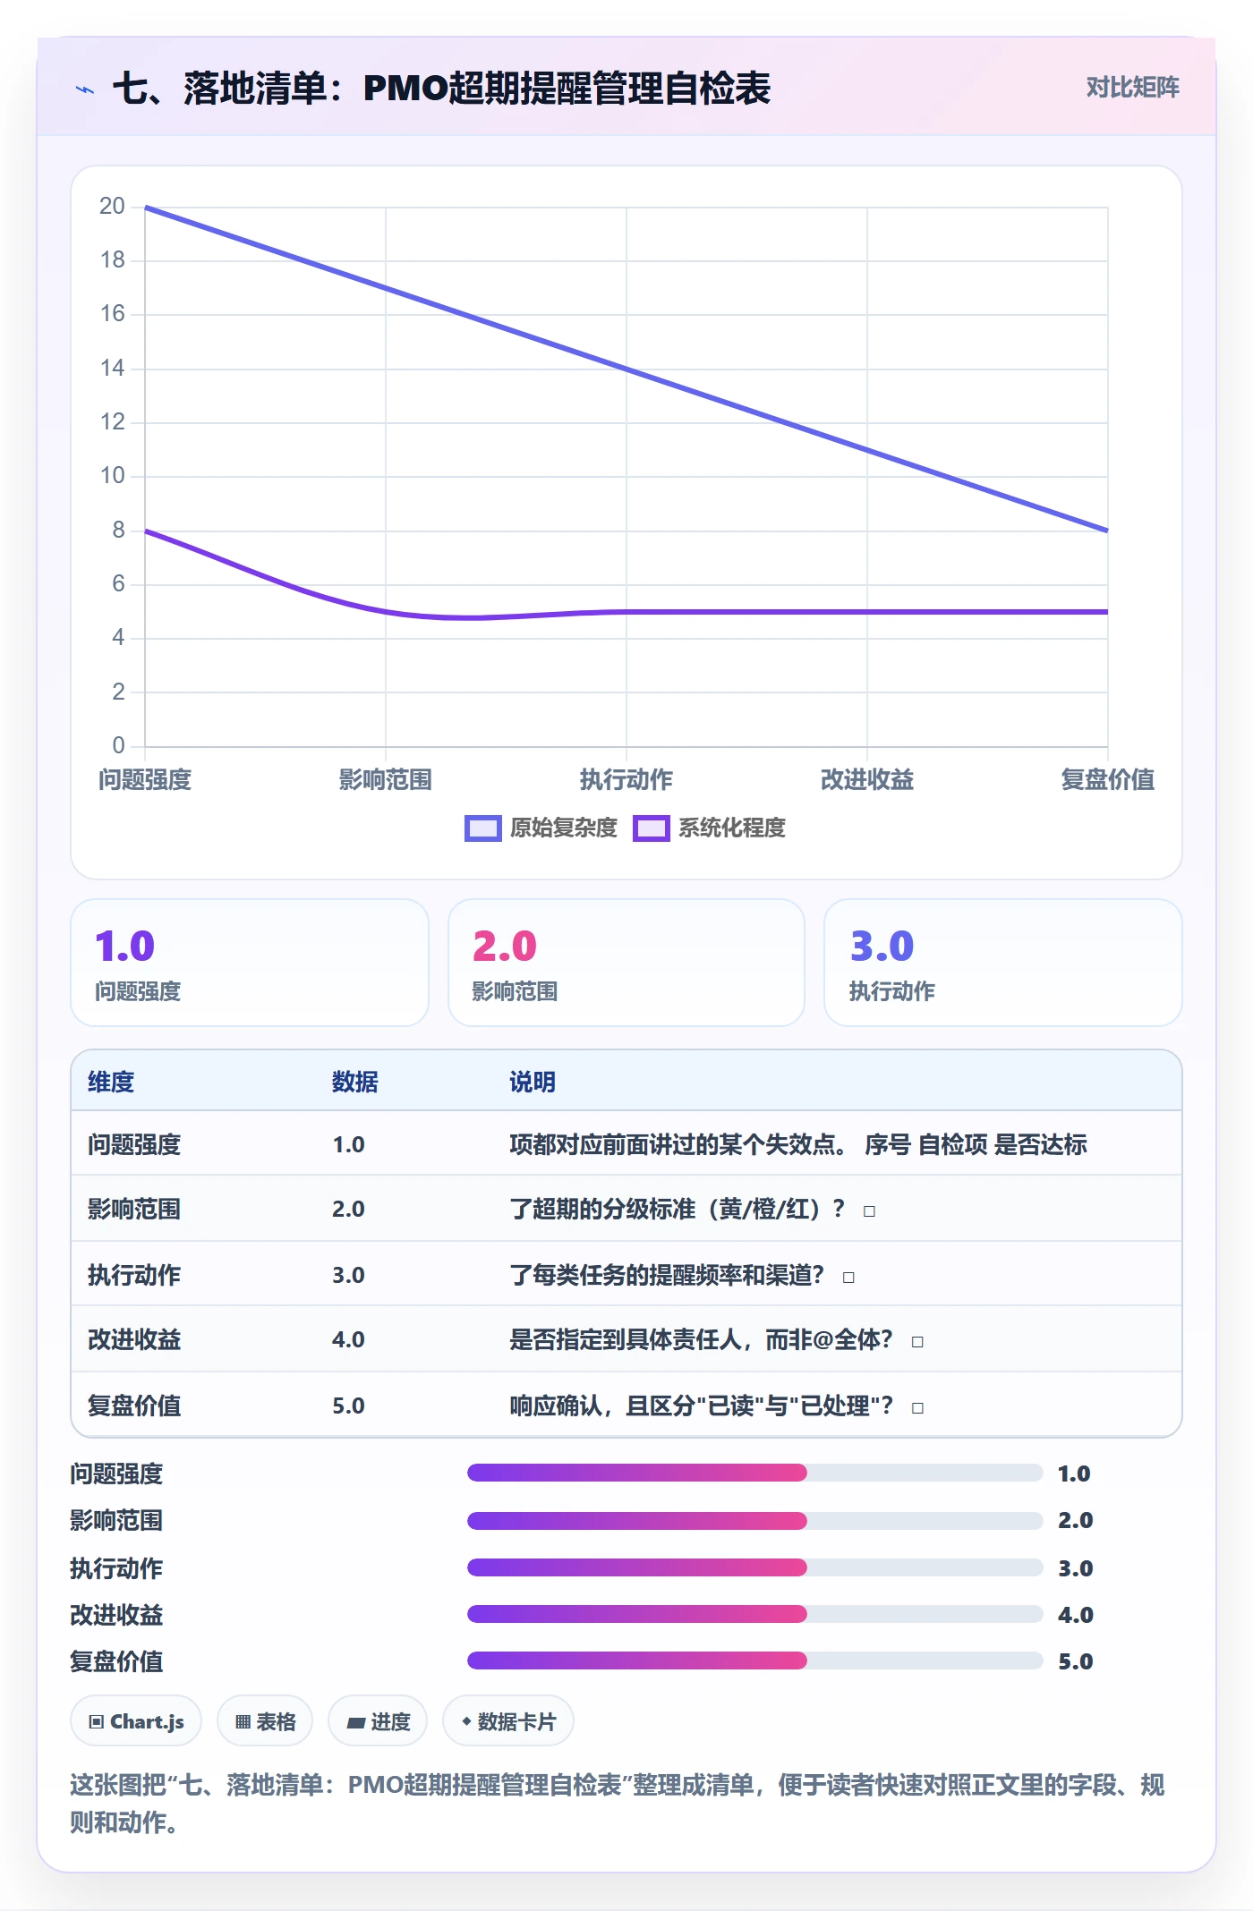This screenshot has height=1911, width=1253.
Task: Click the 说明 column header
Action: click(x=533, y=1083)
